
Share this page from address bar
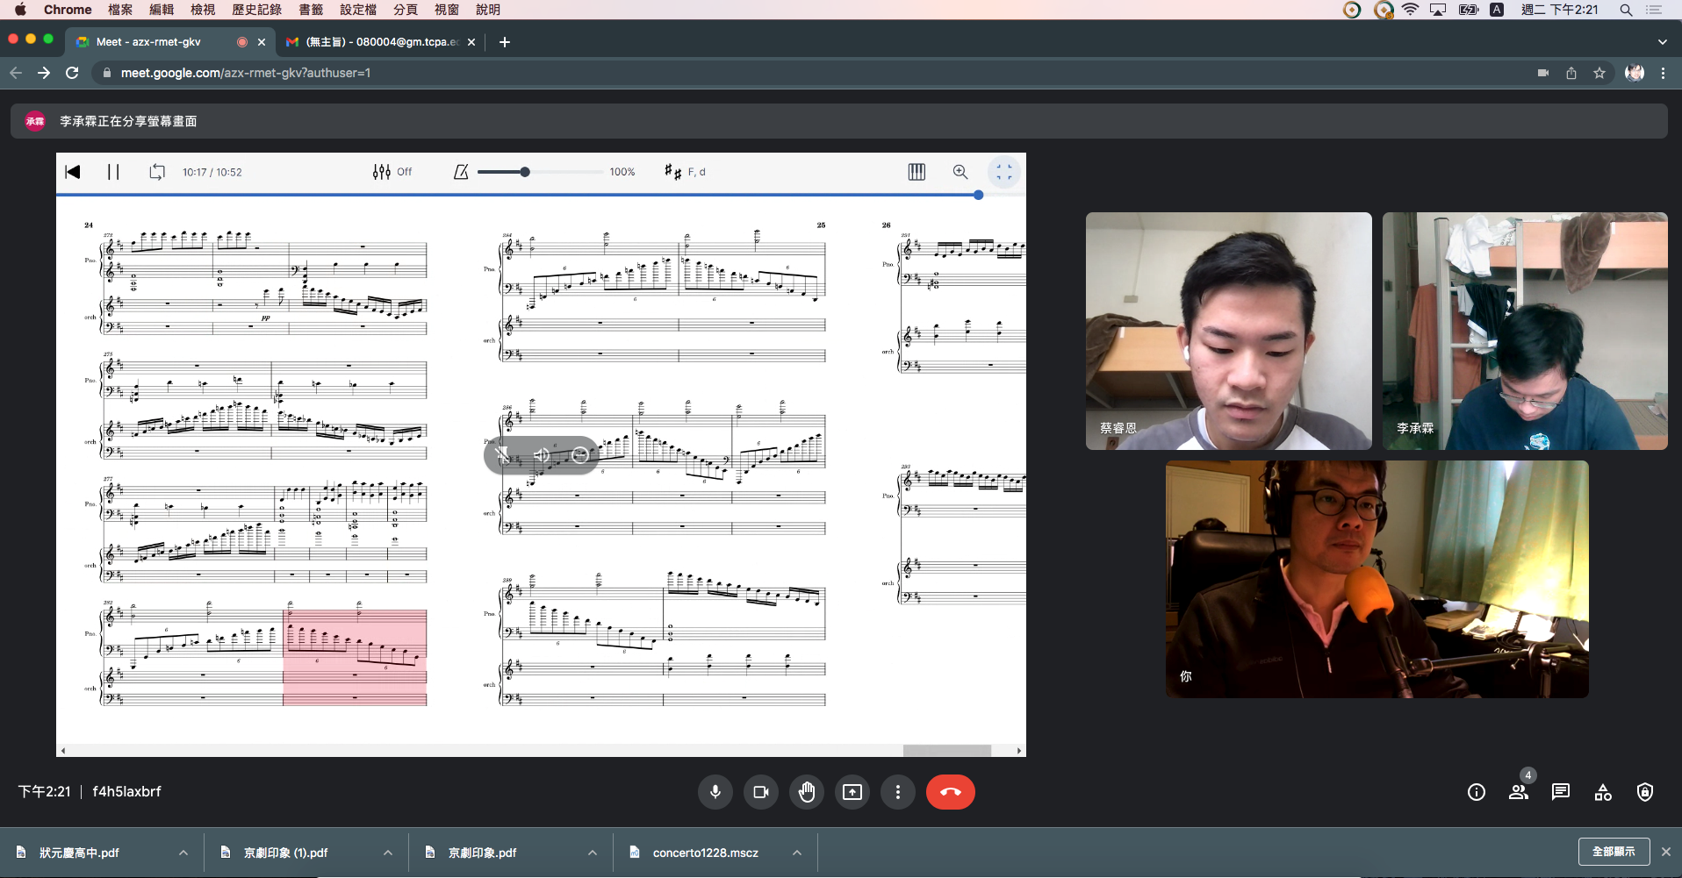(x=1571, y=73)
